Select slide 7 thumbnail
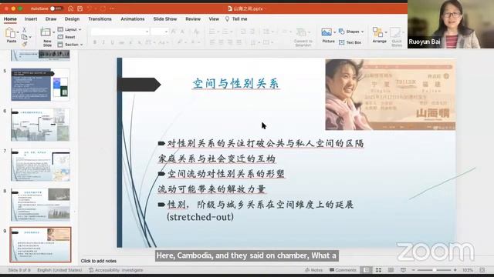 click(x=40, y=165)
